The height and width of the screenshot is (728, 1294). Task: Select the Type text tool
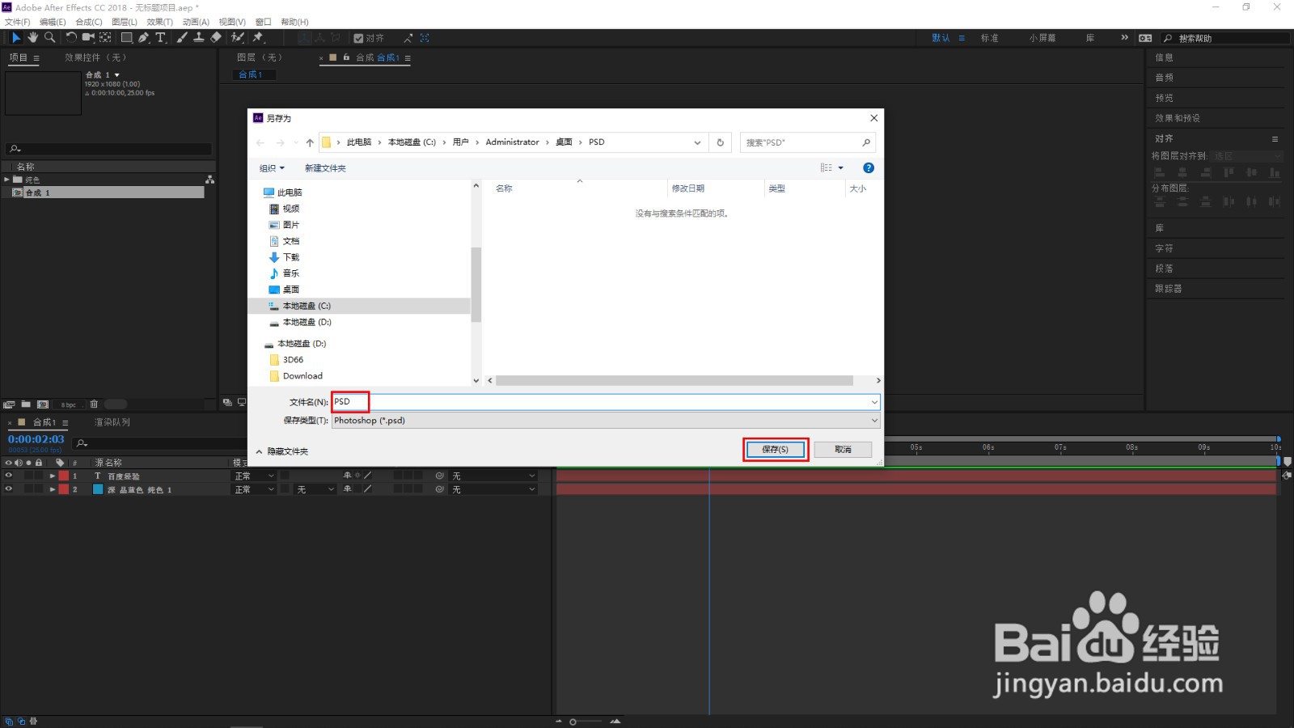(x=160, y=37)
